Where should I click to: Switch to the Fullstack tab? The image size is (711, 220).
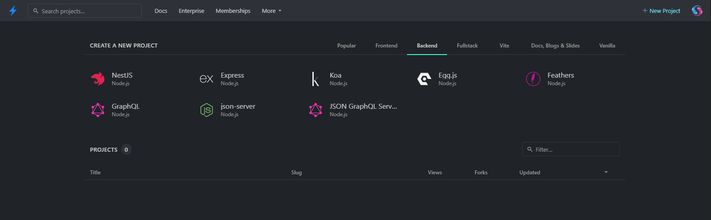pos(467,46)
